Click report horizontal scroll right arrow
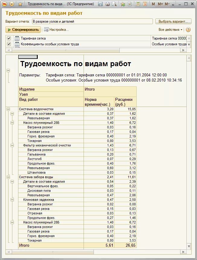Screen dimensions: 197x260 [x=183, y=252]
